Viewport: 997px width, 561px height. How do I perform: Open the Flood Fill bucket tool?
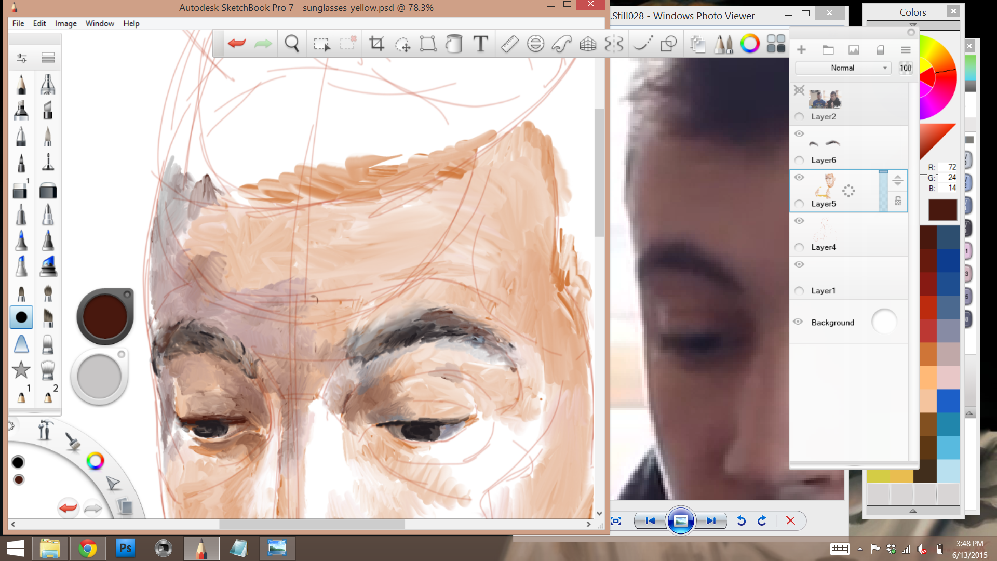(x=454, y=44)
